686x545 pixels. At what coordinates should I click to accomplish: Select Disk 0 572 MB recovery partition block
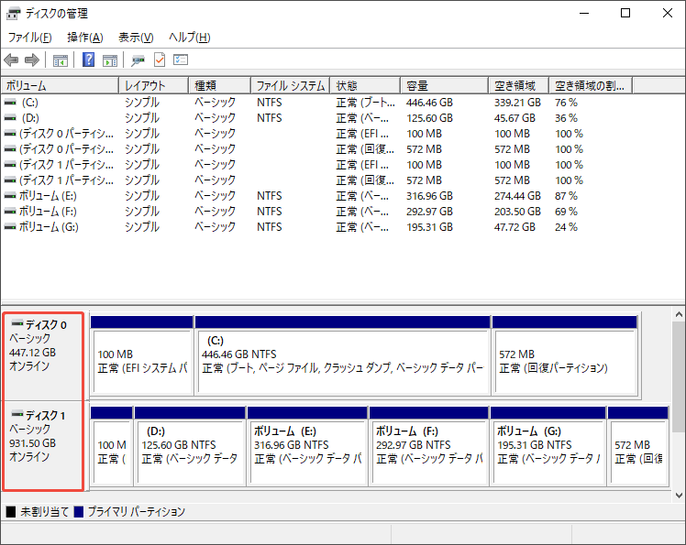564,355
